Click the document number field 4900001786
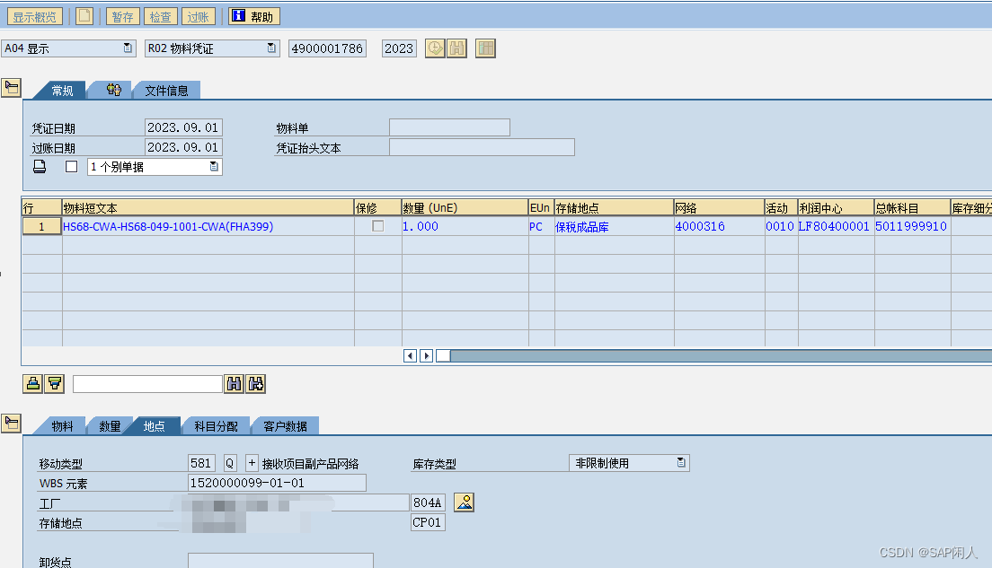The height and width of the screenshot is (568, 992). tap(327, 48)
